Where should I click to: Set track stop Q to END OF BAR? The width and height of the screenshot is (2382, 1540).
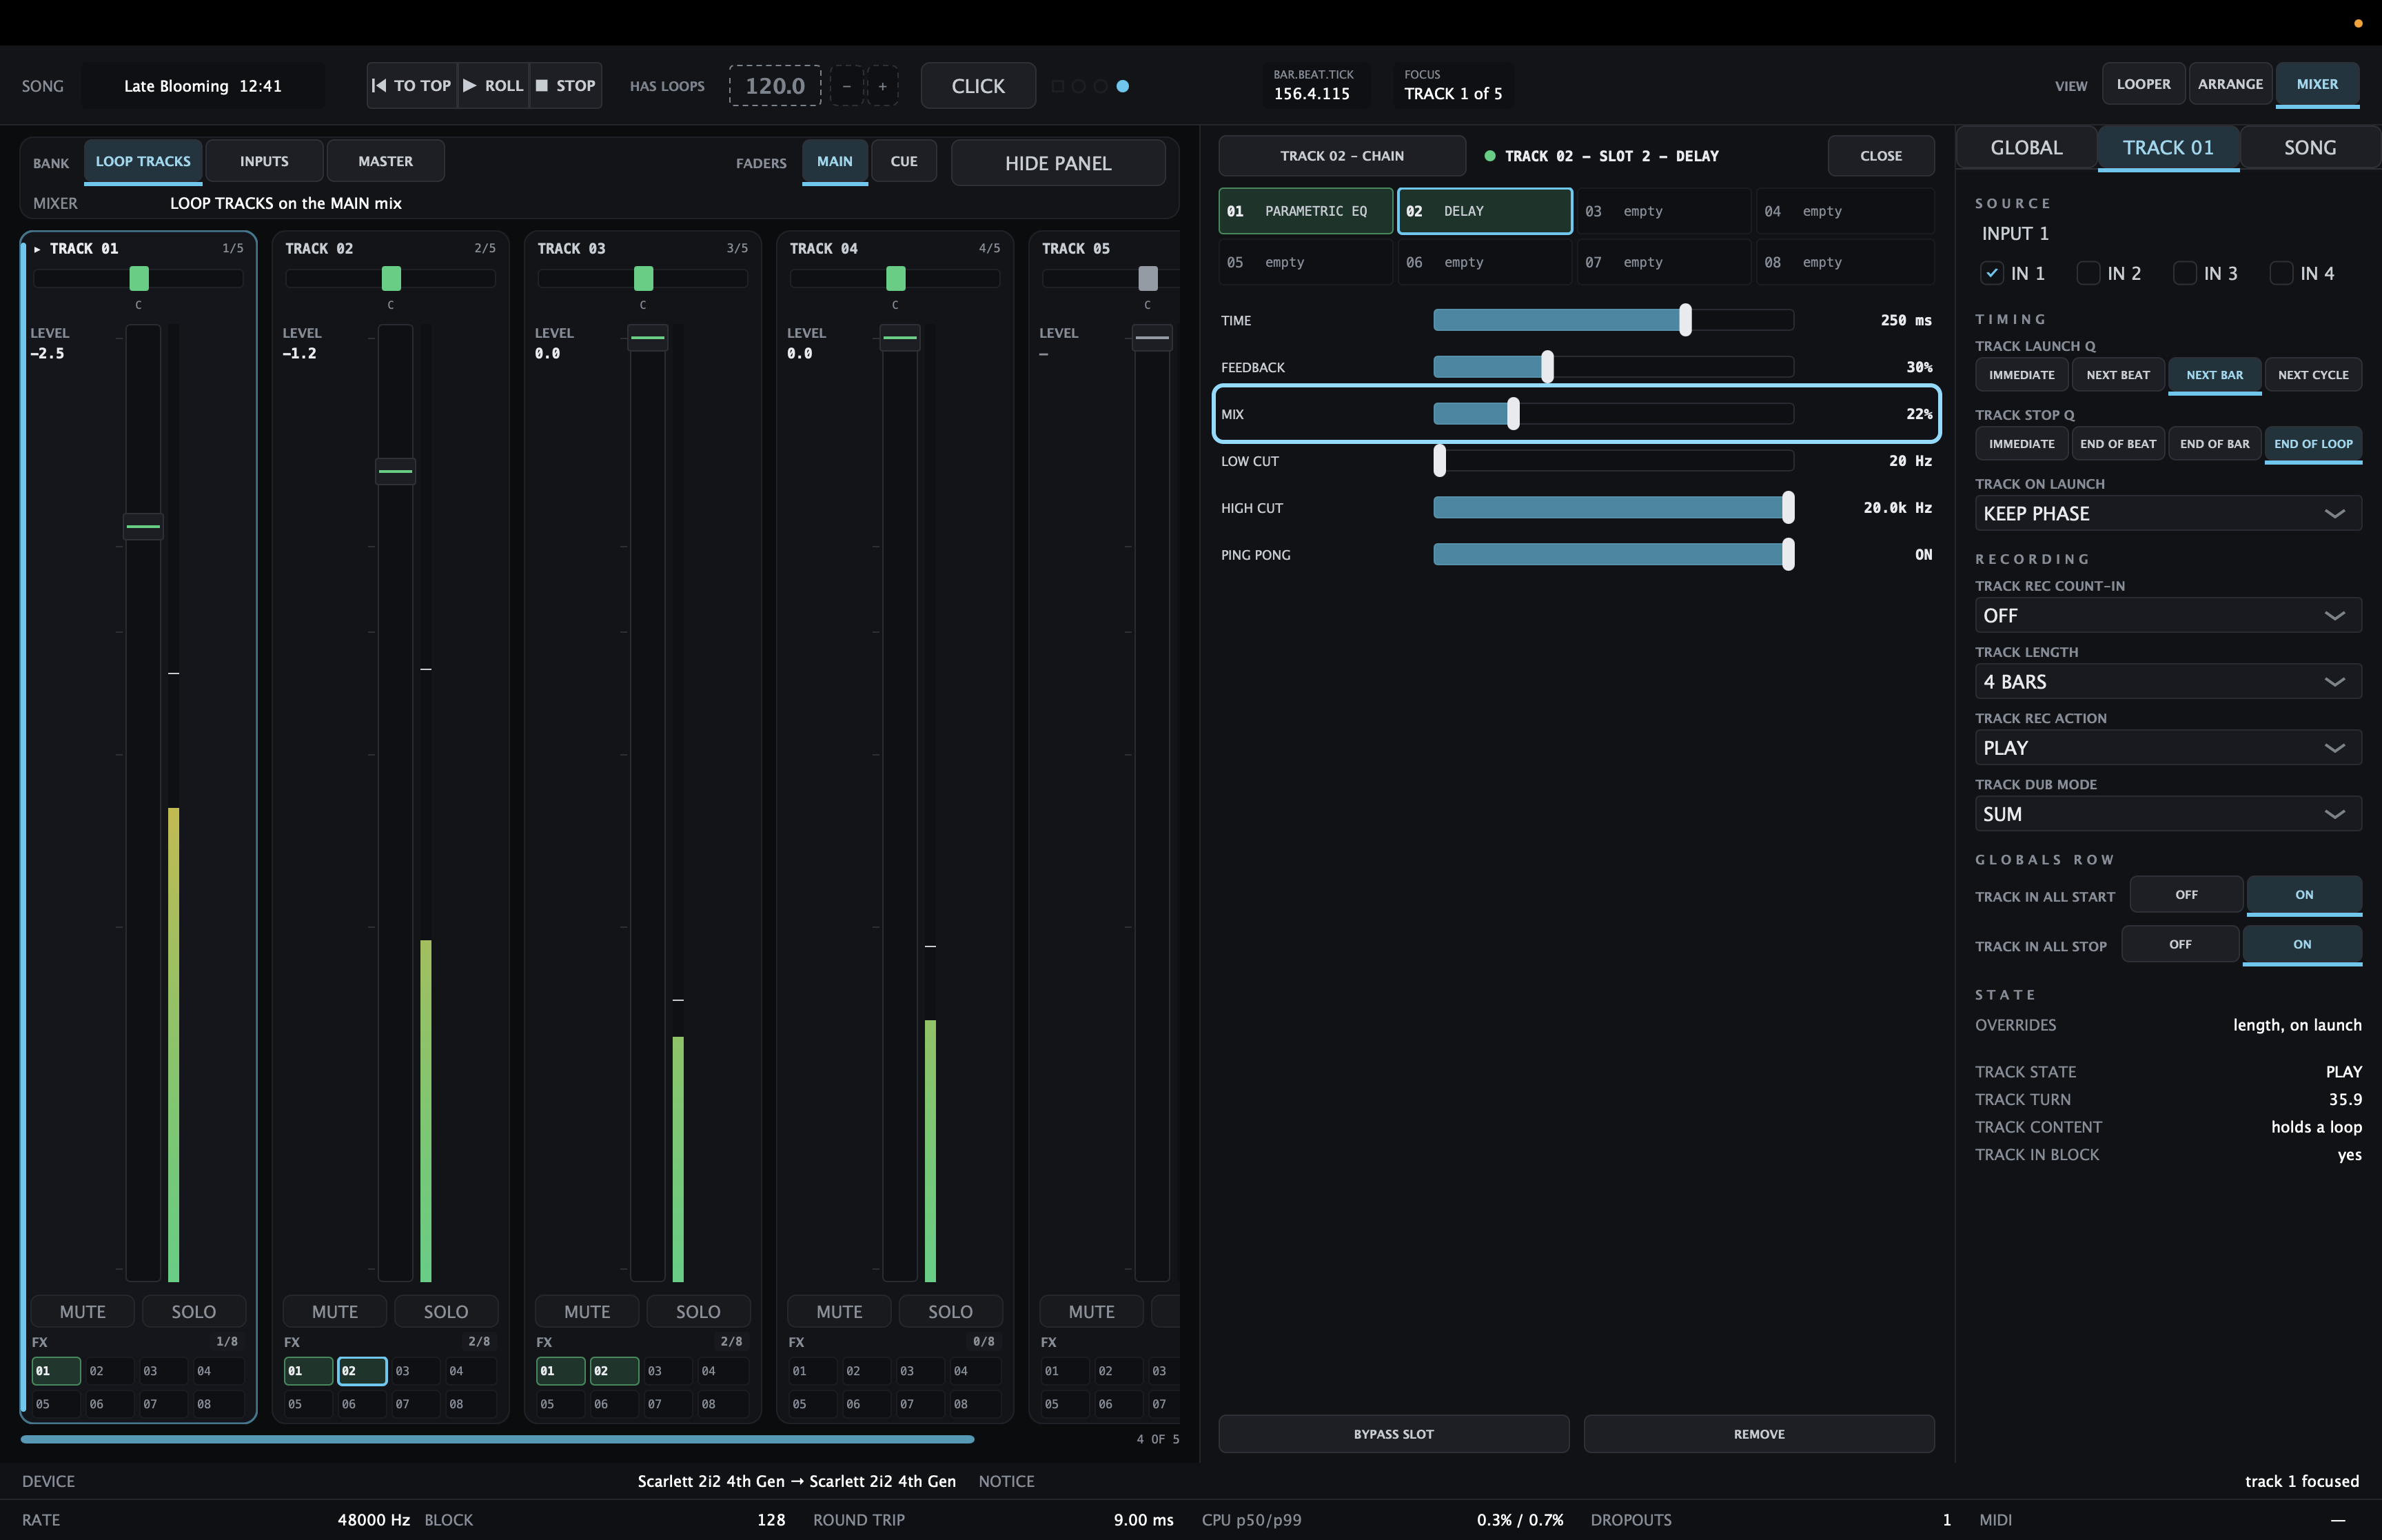point(2214,444)
